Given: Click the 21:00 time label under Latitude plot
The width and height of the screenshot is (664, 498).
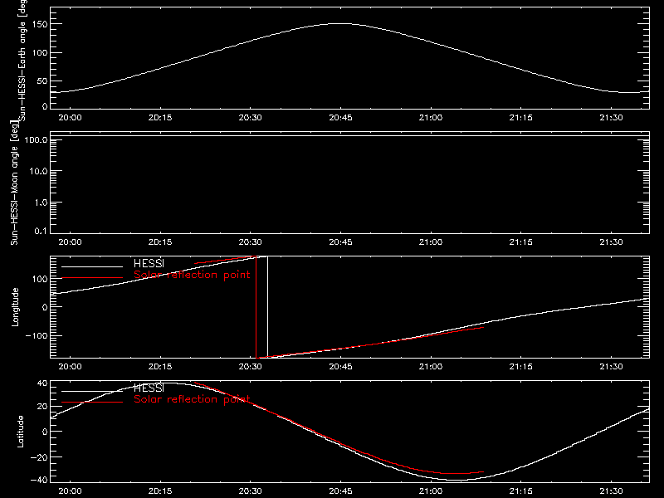Looking at the screenshot, I should pyautogui.click(x=431, y=491).
